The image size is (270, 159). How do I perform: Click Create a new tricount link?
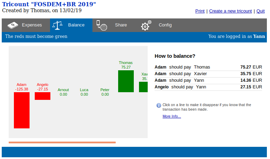(x=230, y=11)
